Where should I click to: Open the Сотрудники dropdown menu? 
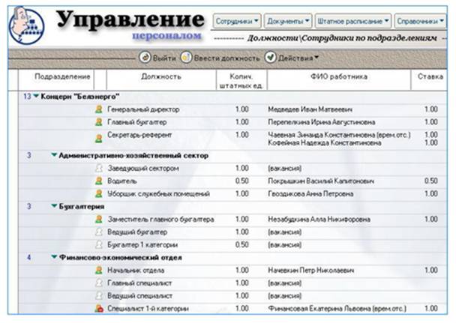(237, 21)
